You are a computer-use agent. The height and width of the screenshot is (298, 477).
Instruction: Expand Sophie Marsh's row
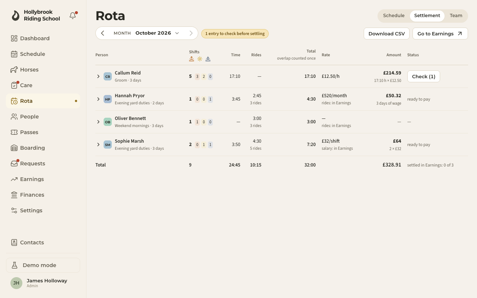[x=98, y=145]
